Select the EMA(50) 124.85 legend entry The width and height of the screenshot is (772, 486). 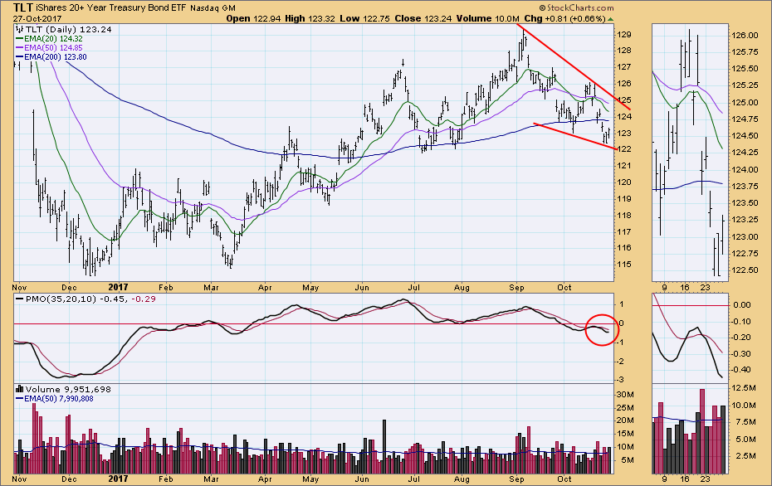[x=53, y=48]
